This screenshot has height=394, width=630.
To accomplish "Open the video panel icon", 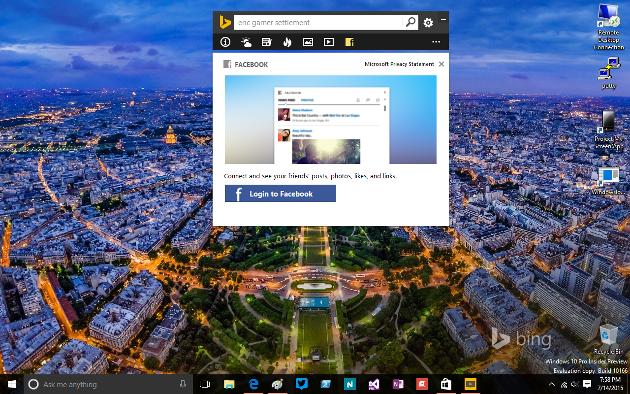I will (x=329, y=42).
